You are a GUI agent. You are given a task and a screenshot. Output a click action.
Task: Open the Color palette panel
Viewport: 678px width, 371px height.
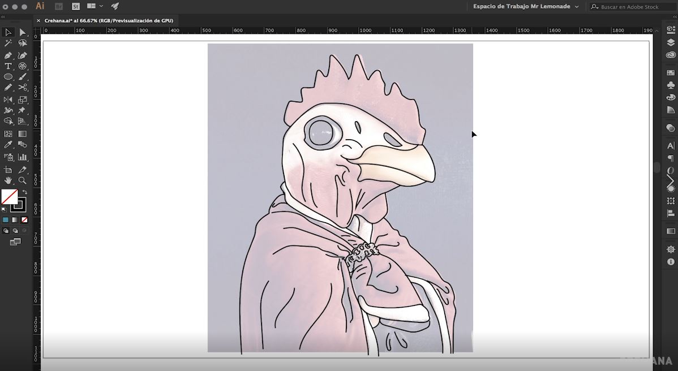pyautogui.click(x=671, y=98)
